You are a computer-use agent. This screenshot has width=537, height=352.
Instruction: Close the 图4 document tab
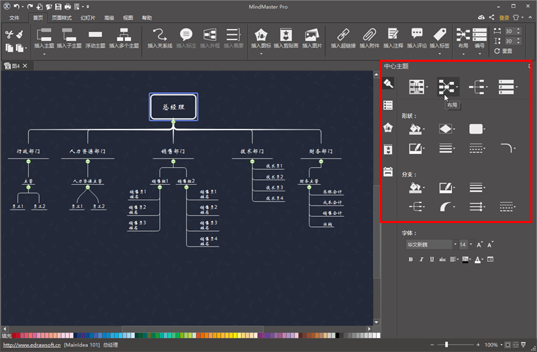(25, 66)
